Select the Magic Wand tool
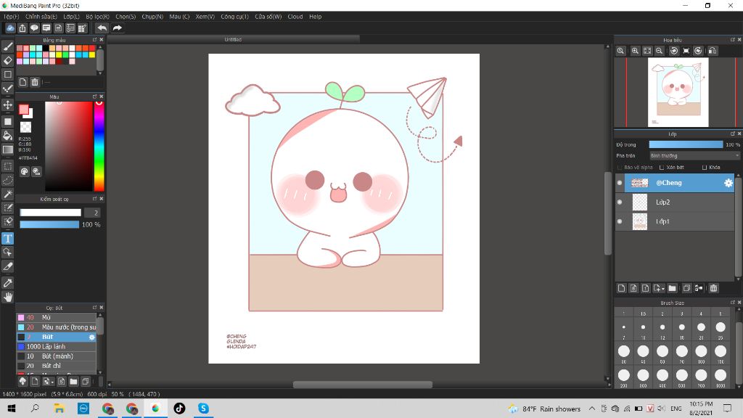743x418 pixels. tap(7, 194)
